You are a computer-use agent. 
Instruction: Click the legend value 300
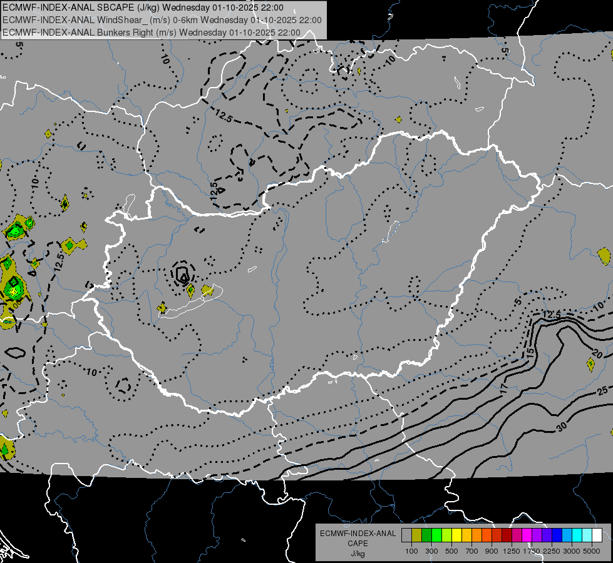(431, 551)
